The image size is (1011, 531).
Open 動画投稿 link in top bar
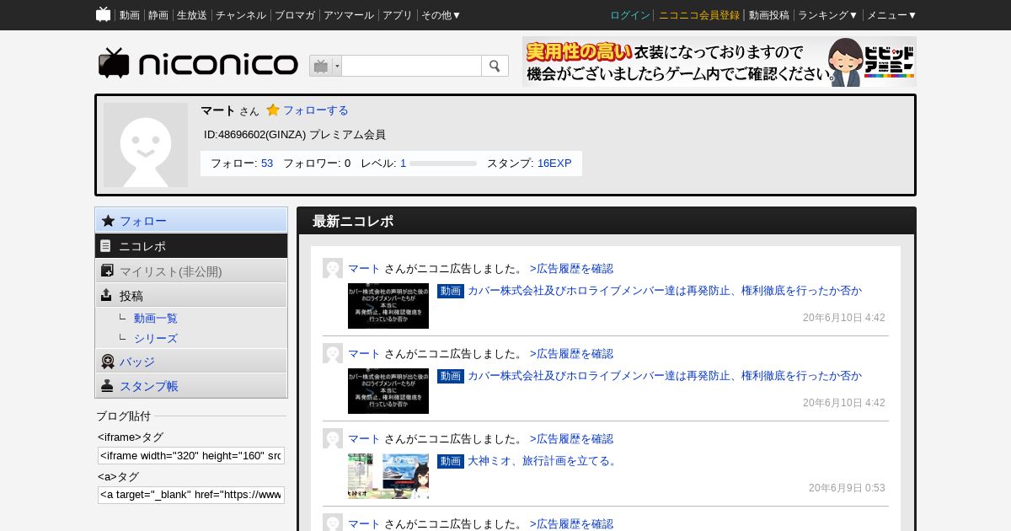click(769, 15)
